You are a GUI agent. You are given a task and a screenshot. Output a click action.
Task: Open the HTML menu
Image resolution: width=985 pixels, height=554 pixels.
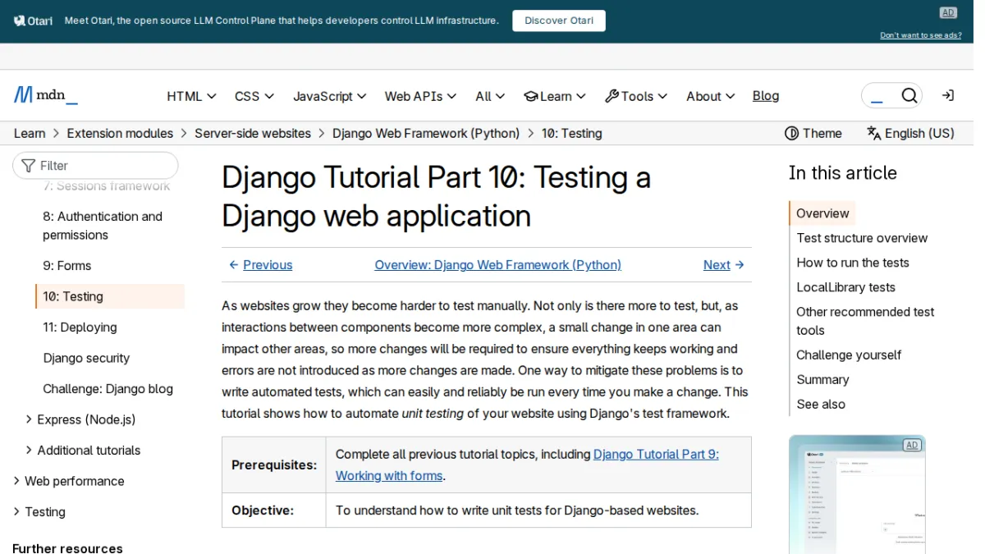point(191,96)
